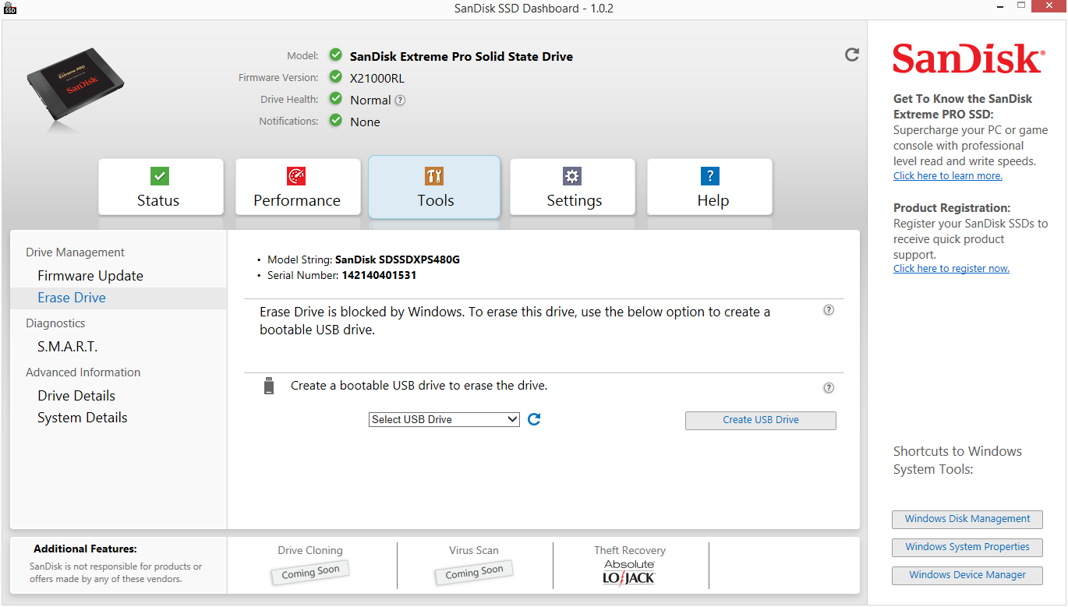Click the green check next to Firmware Version

[335, 77]
